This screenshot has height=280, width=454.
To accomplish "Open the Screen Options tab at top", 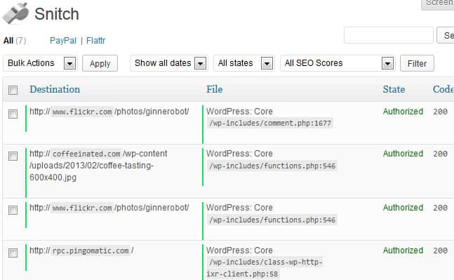I will [437, 4].
